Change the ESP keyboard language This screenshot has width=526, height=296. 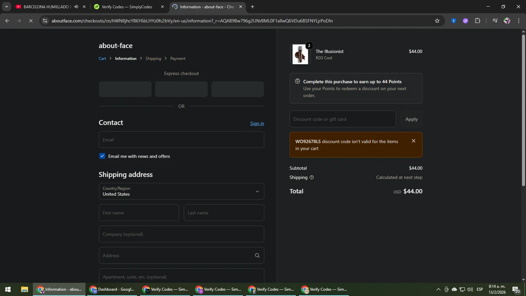tap(480, 289)
